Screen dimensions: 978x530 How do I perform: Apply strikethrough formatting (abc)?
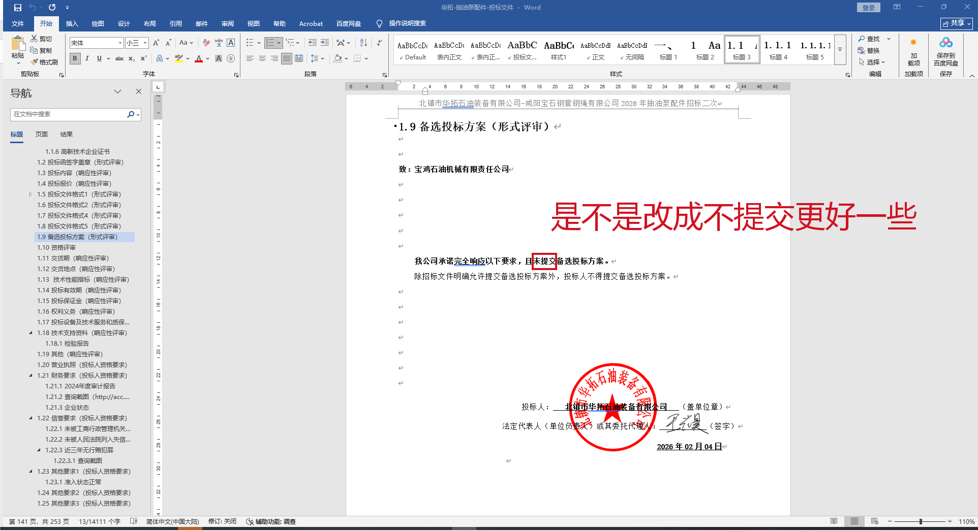(119, 58)
